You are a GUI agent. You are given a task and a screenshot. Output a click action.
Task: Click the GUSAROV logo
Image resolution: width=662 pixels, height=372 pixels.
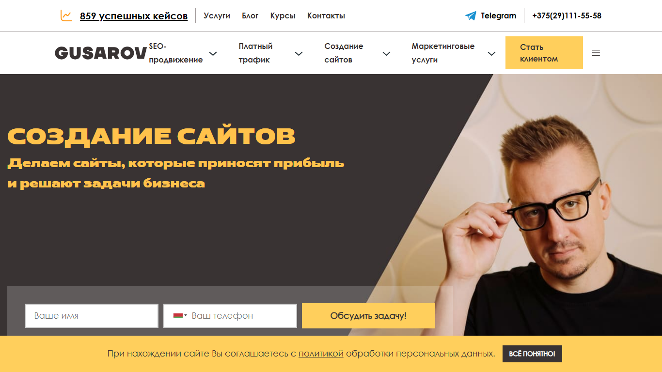101,53
